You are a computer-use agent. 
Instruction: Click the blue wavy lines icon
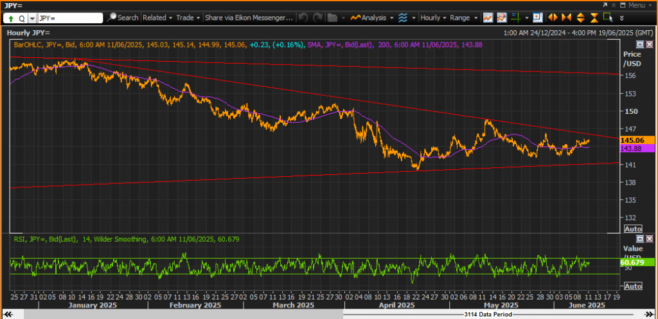point(403,17)
